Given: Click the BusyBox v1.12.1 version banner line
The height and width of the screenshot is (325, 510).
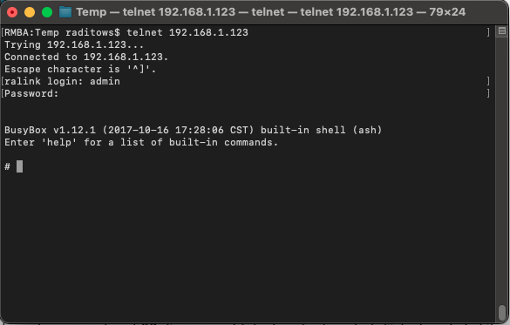Looking at the screenshot, I should [x=193, y=130].
